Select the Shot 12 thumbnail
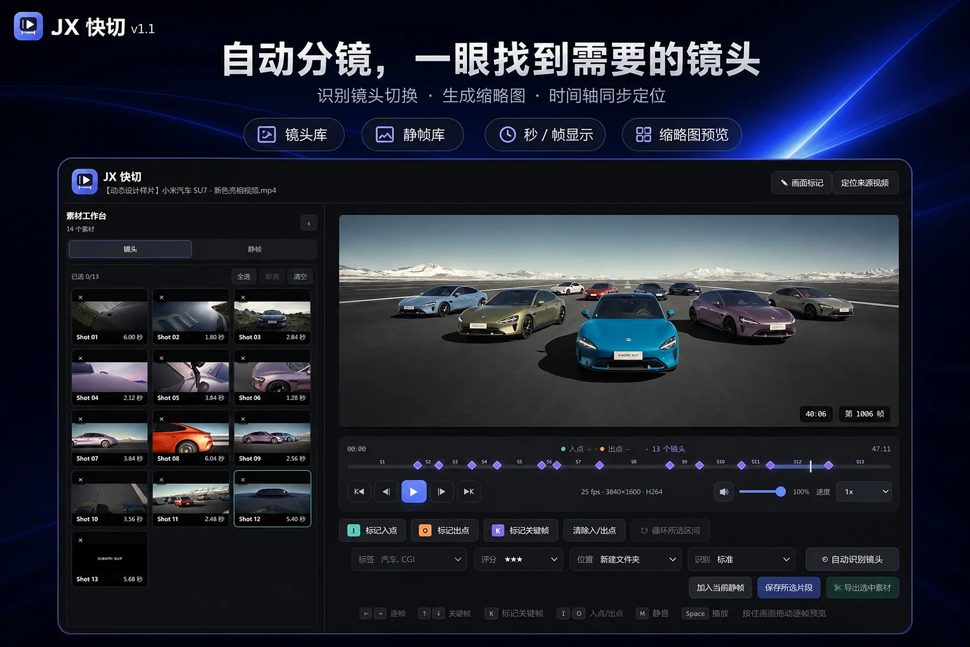The image size is (970, 647). [x=272, y=499]
